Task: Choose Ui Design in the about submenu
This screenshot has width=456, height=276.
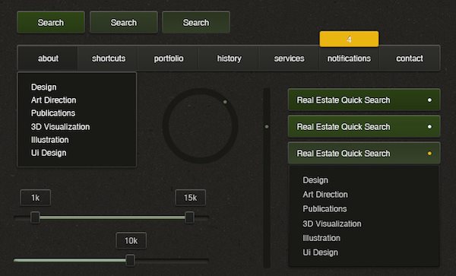Action: (49, 153)
